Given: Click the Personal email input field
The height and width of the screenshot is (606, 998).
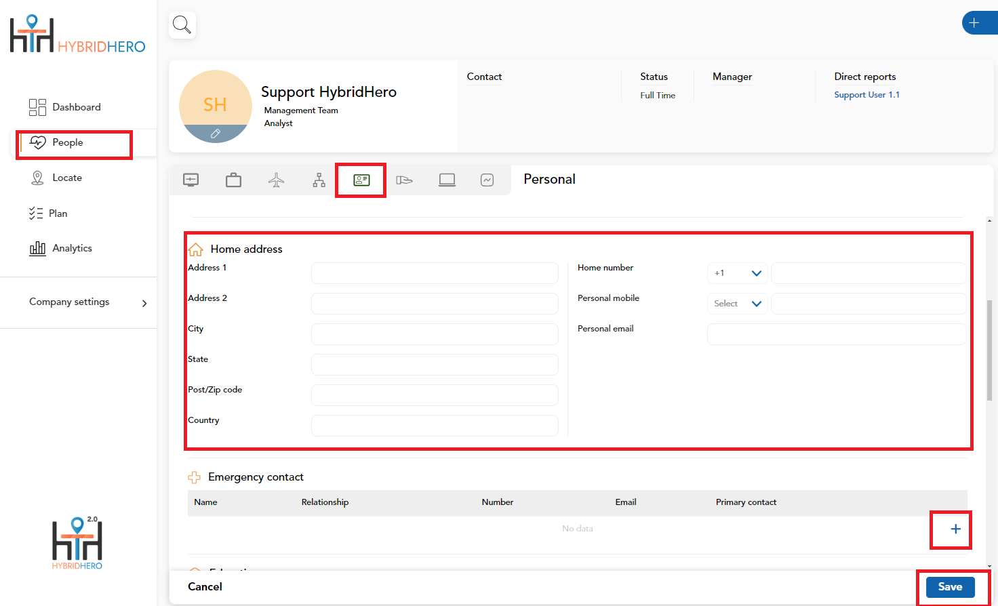Looking at the screenshot, I should point(837,334).
